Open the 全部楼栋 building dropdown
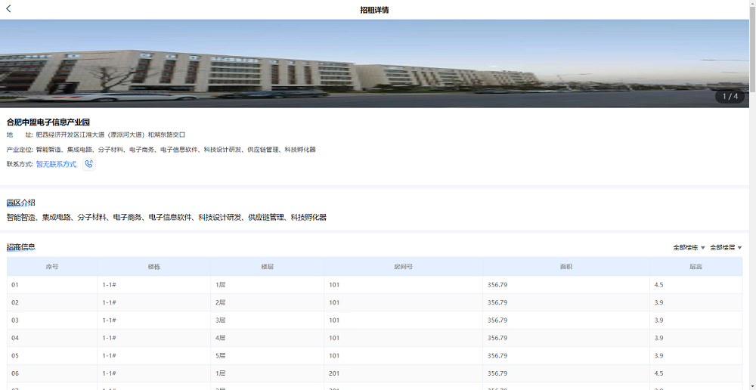Viewport: 756px width, 390px height. [x=689, y=247]
